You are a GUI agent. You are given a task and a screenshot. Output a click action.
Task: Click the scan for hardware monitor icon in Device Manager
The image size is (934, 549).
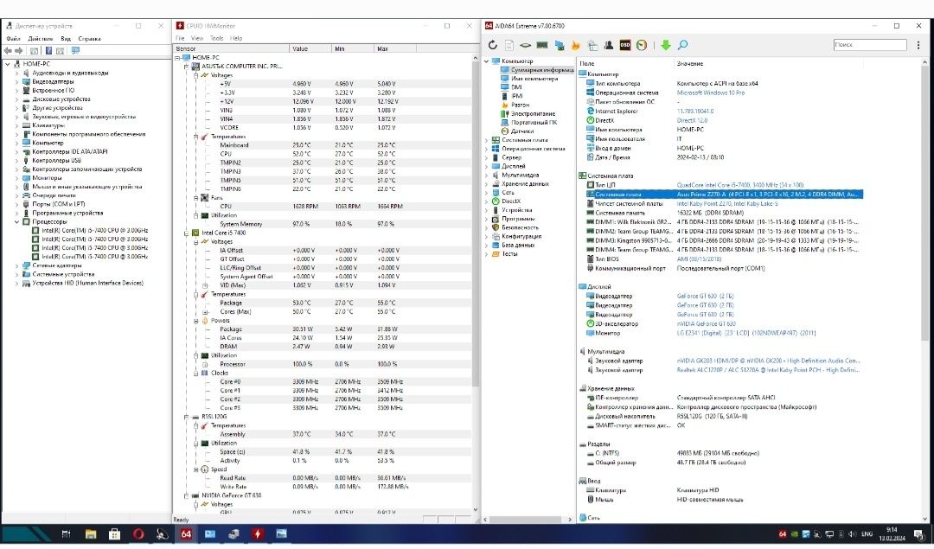pos(75,51)
